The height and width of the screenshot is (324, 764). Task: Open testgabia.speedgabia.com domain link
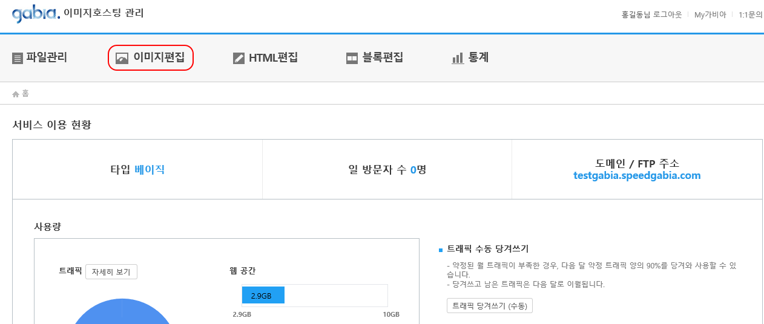637,176
